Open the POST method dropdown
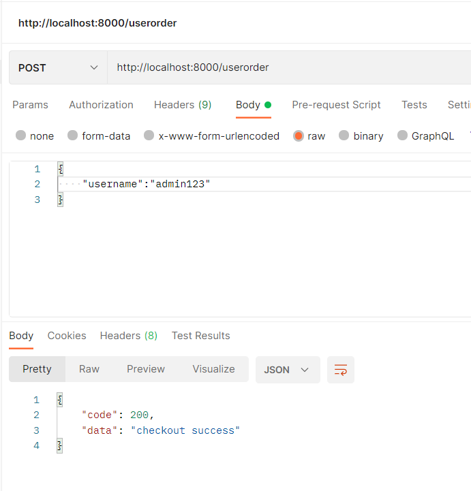Screen dimensions: 471x491 click(x=58, y=67)
